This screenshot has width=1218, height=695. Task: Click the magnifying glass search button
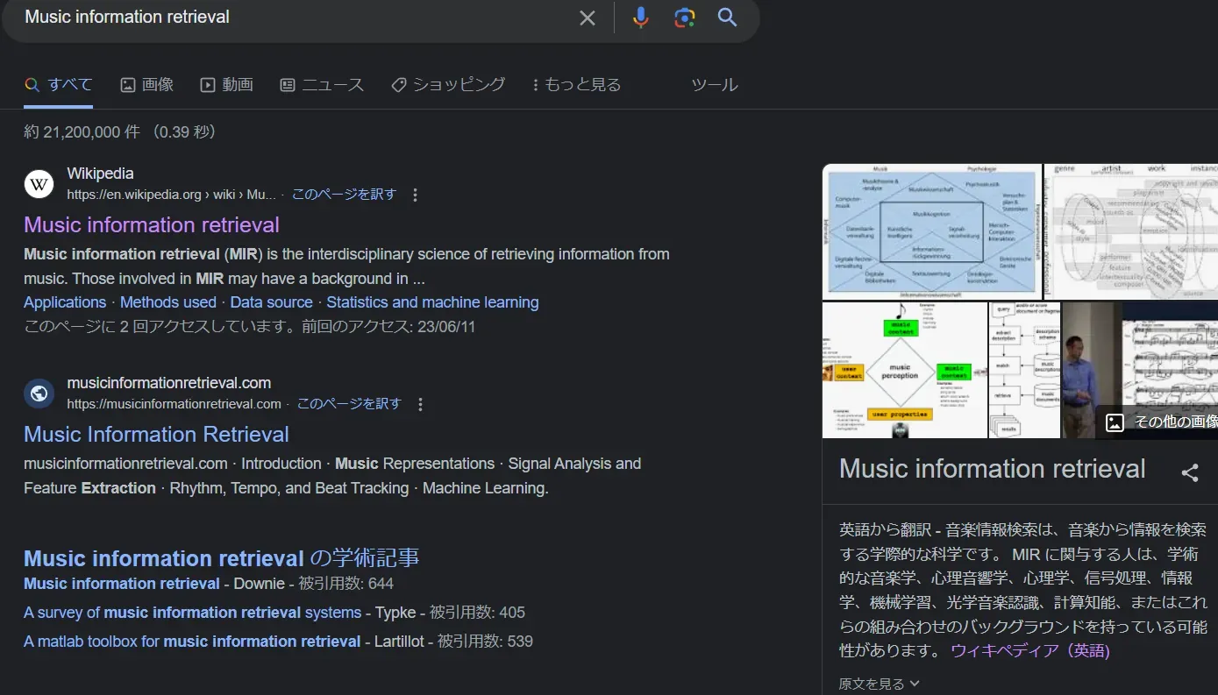tap(727, 18)
